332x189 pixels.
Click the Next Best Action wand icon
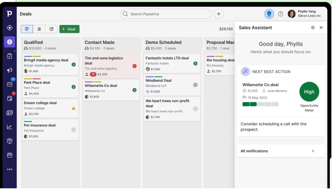tap(246, 72)
